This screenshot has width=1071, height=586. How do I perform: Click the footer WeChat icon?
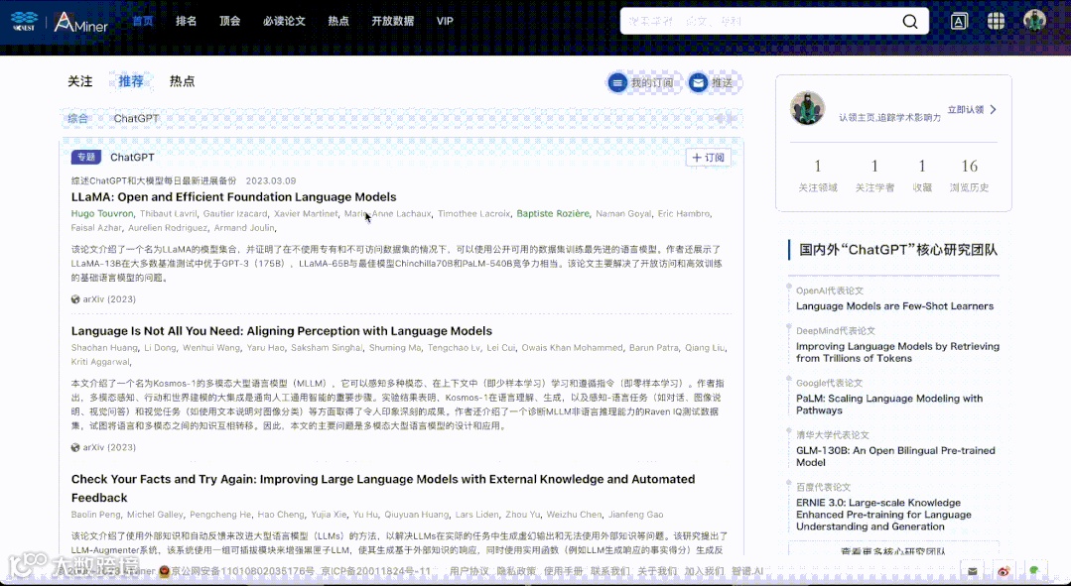pyautogui.click(x=1035, y=571)
